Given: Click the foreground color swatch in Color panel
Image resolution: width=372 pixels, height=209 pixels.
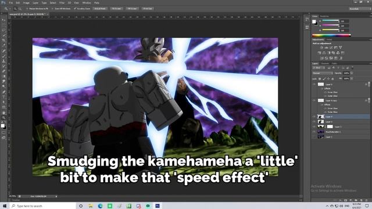Looking at the screenshot, I should (x=314, y=21).
